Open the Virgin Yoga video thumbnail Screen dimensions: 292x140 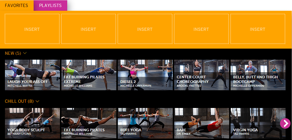(258, 123)
